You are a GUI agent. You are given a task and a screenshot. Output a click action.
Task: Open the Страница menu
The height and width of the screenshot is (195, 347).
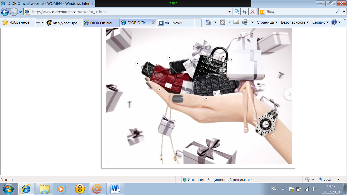(x=267, y=22)
